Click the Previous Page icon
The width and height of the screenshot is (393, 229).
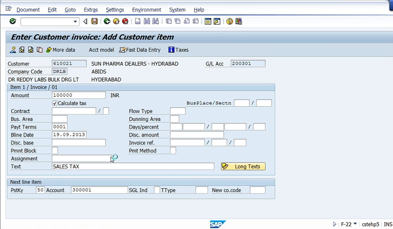click(178, 22)
